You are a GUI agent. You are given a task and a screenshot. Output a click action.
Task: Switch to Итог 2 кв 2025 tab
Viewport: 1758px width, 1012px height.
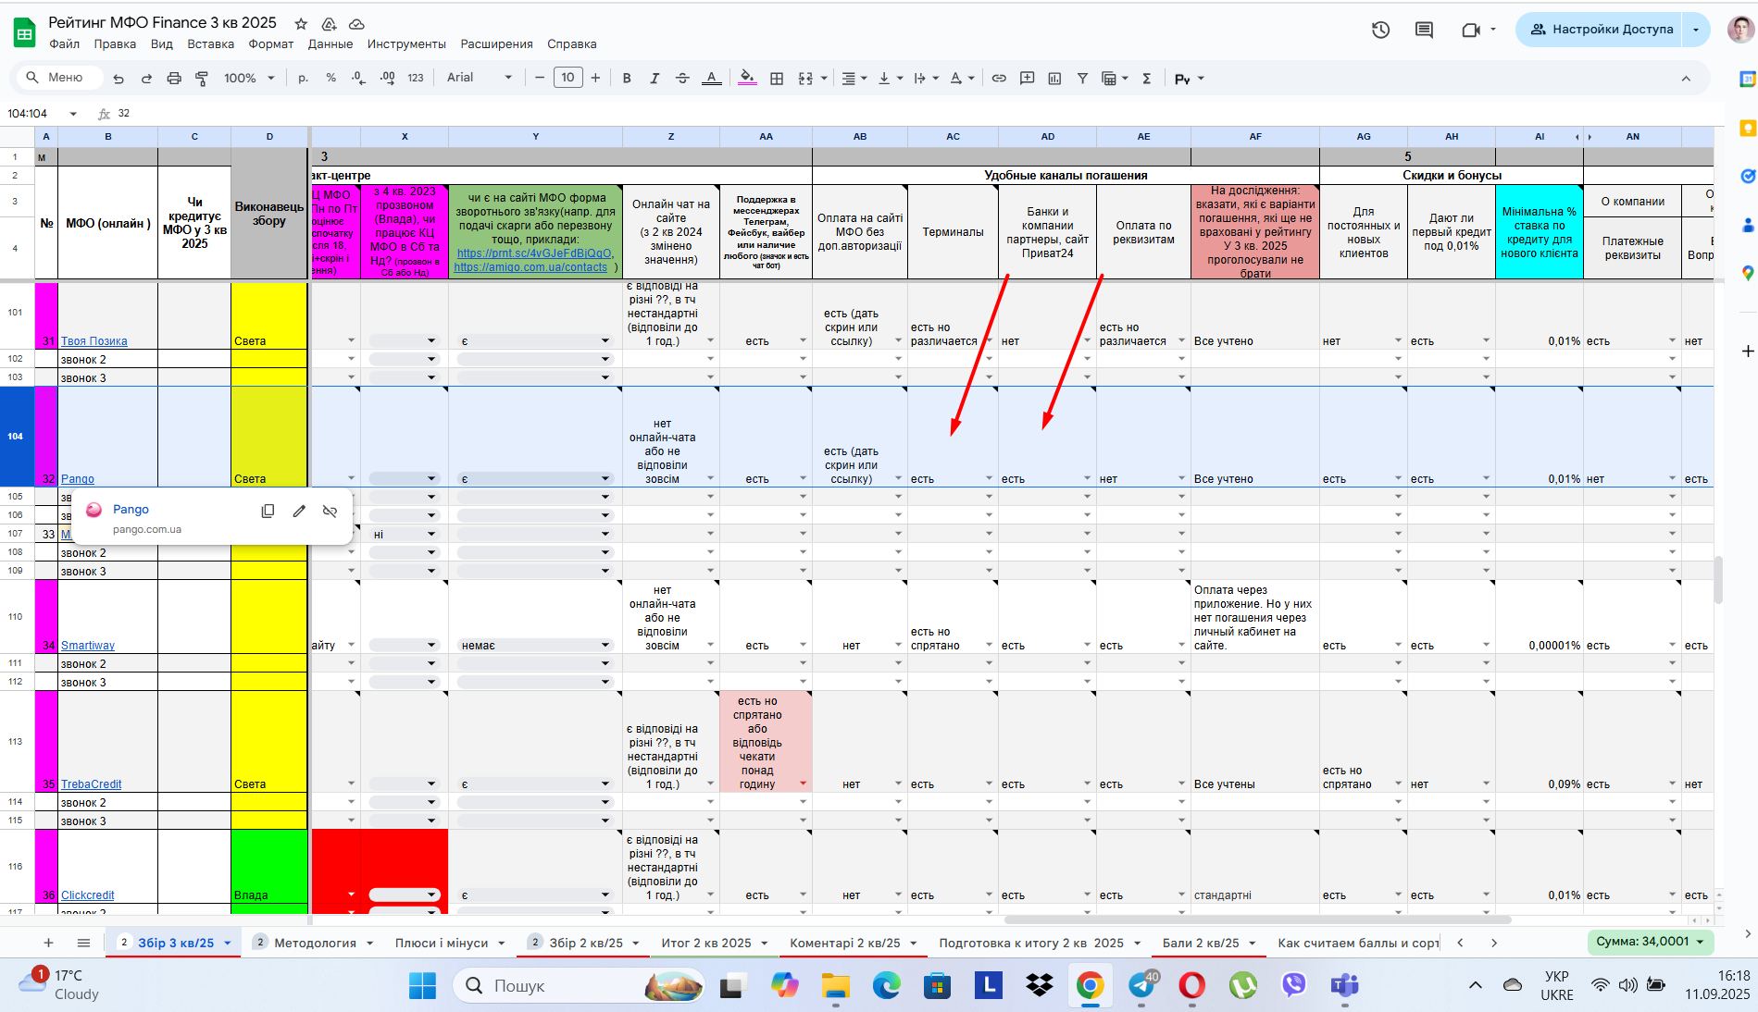[705, 943]
